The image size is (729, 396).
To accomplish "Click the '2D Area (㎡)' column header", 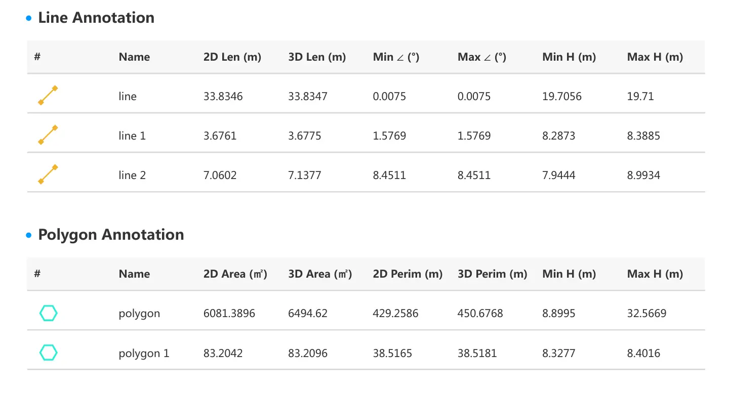I will pyautogui.click(x=235, y=274).
